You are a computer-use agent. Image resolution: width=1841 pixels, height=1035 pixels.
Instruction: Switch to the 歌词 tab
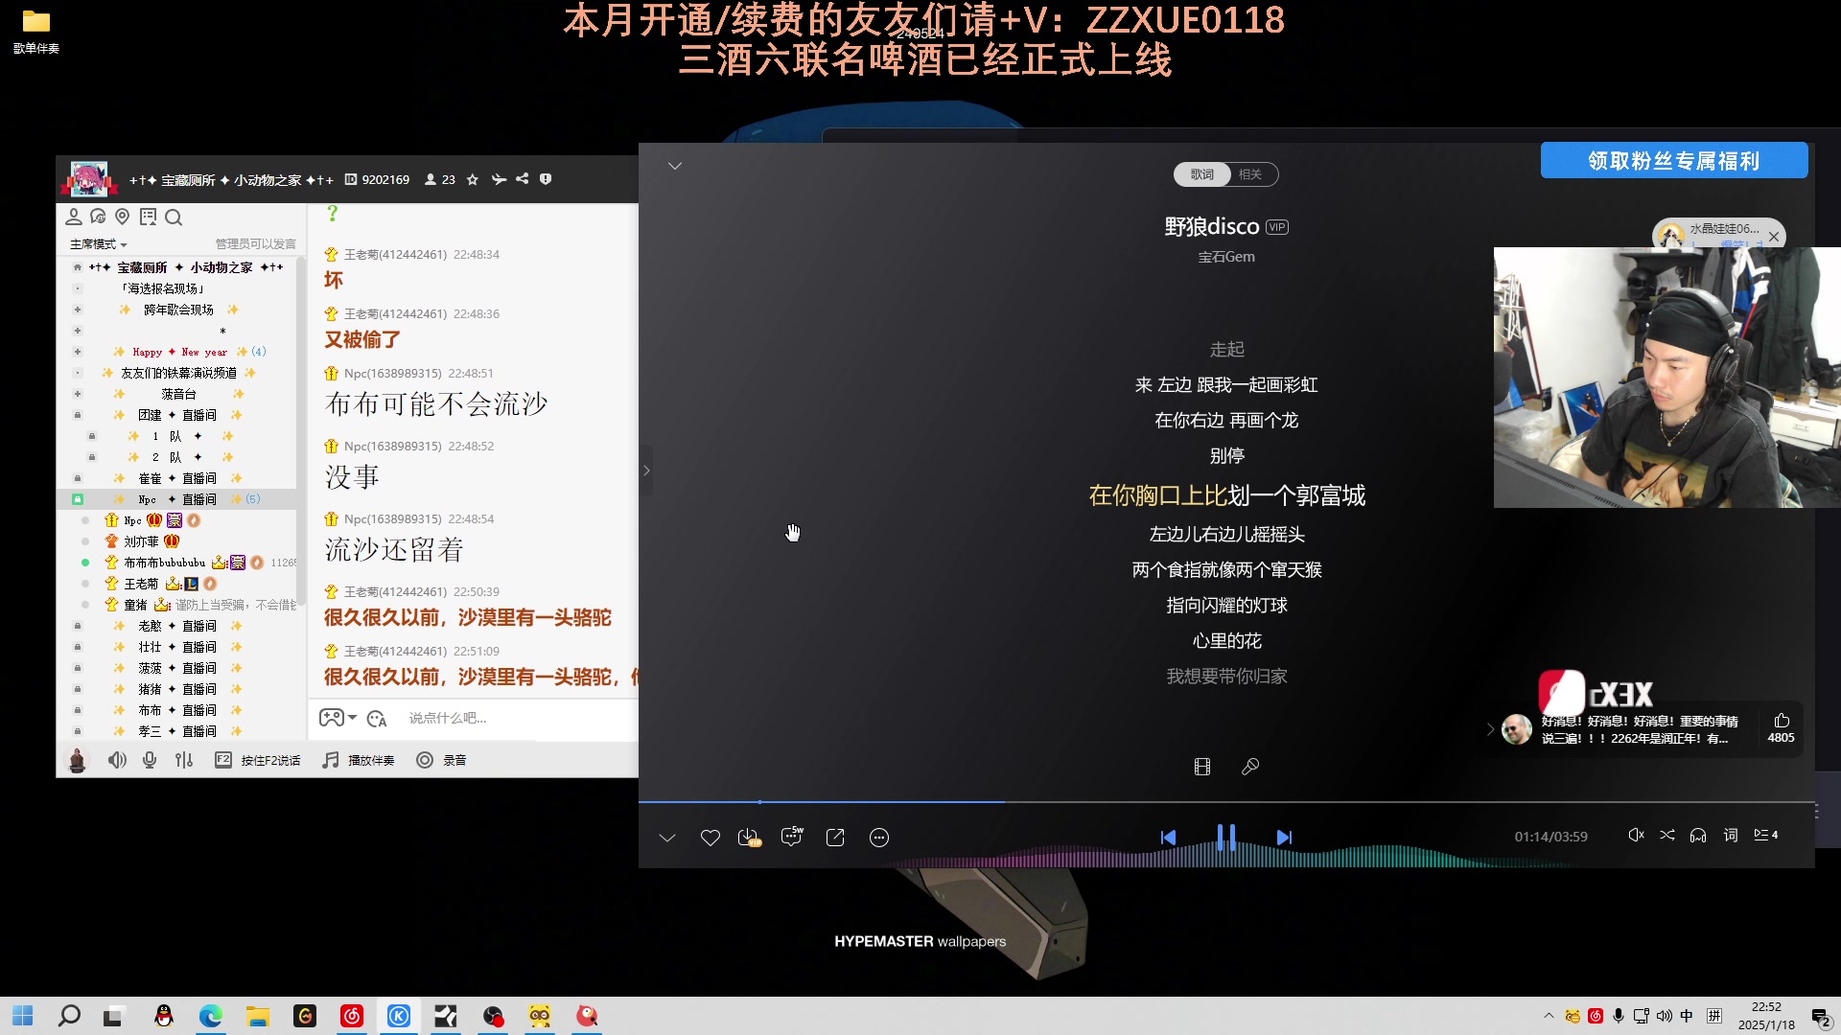tap(1201, 174)
